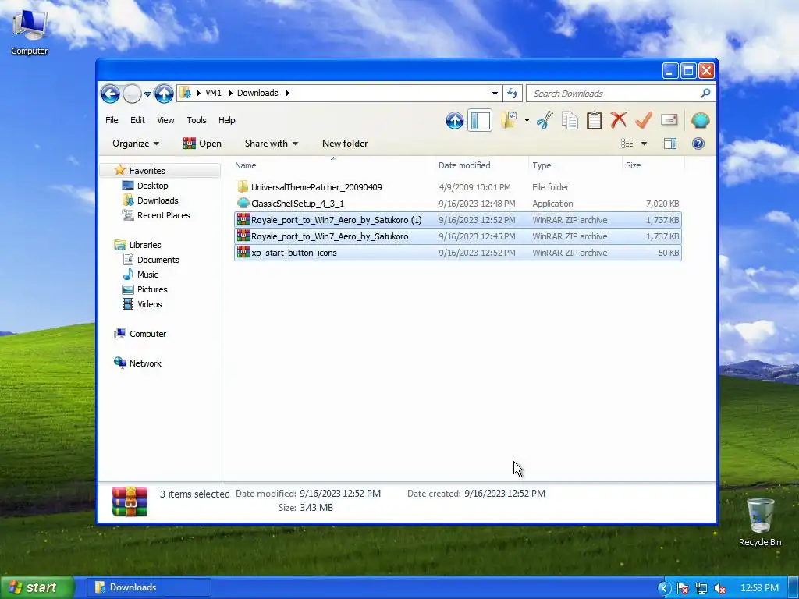Select Libraries in the navigation pane

pyautogui.click(x=144, y=244)
